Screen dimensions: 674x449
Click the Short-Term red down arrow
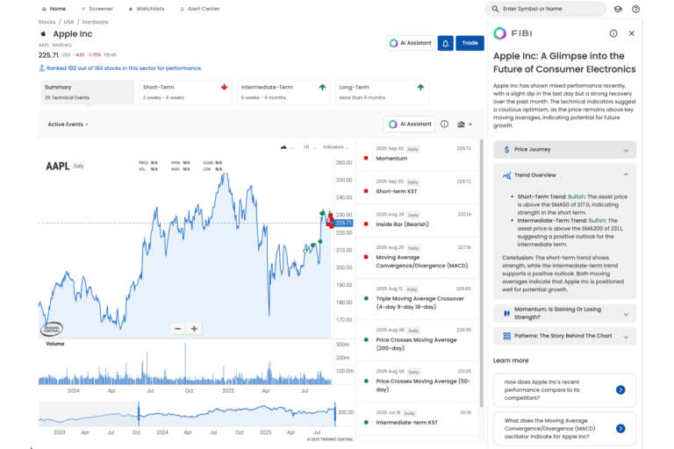tap(224, 87)
